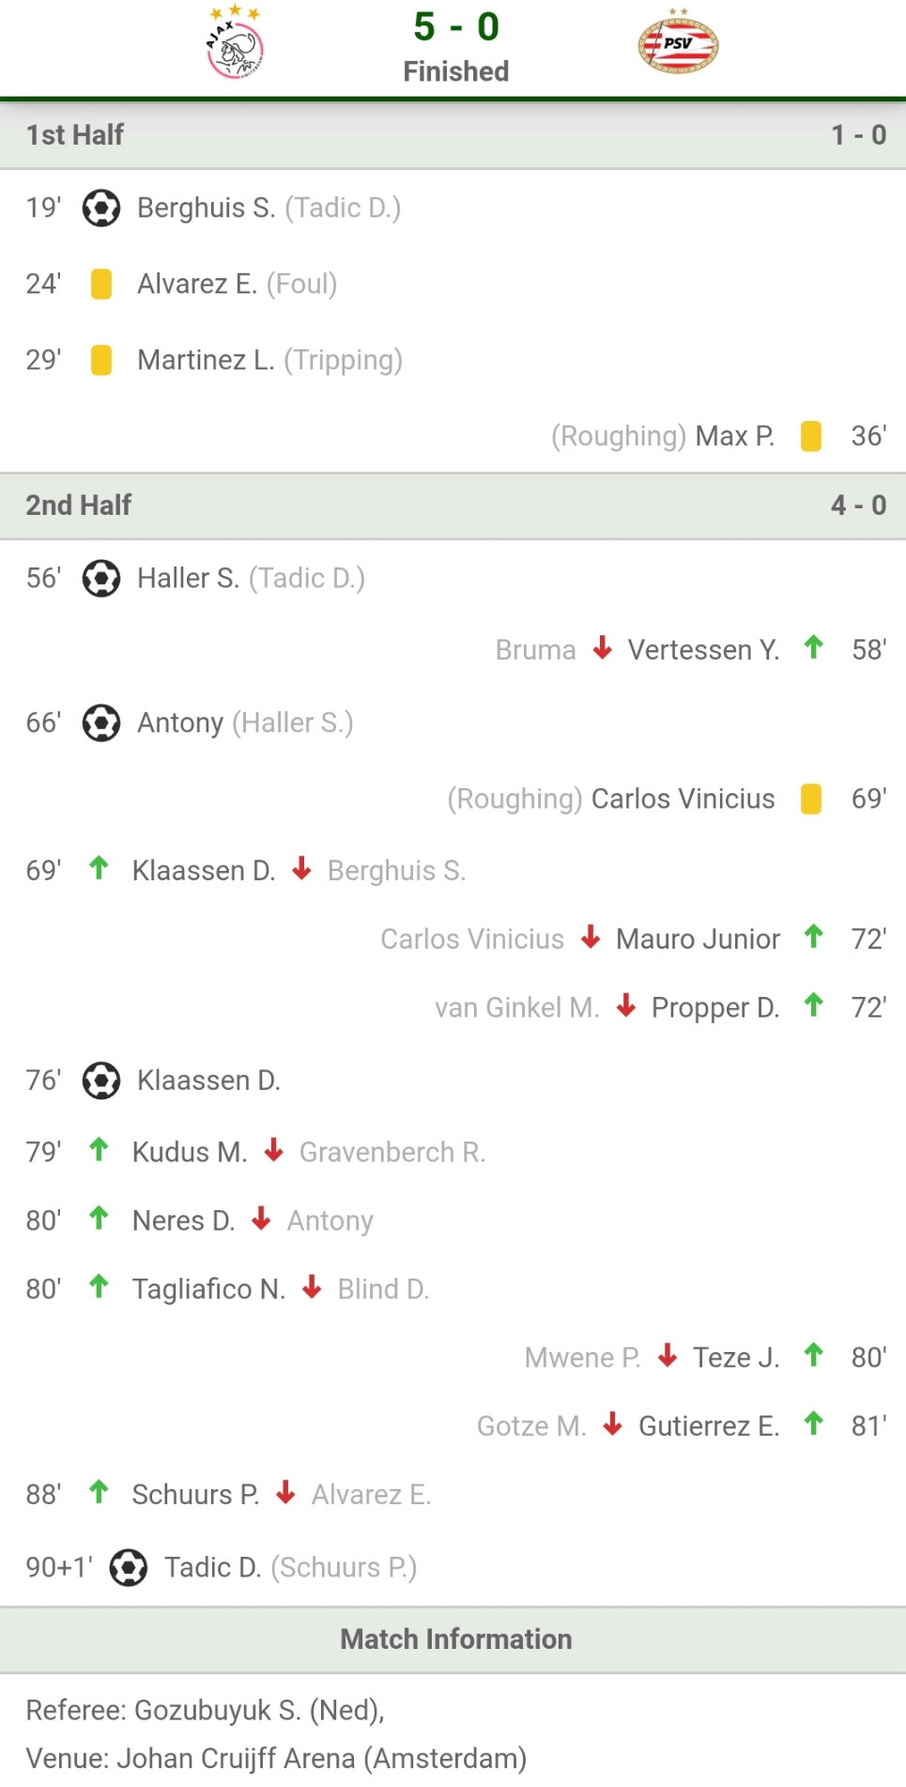Select the 2nd Half section header

[x=453, y=505]
